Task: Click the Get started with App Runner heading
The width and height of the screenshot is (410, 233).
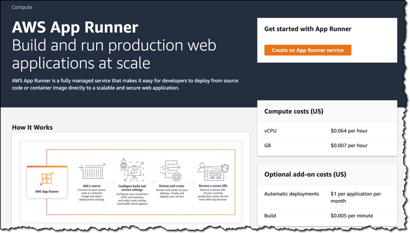Action: (308, 29)
